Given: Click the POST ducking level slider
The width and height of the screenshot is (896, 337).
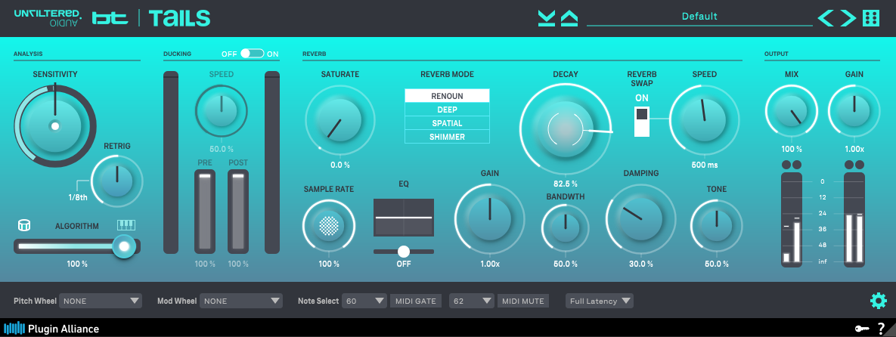Looking at the screenshot, I should point(238,212).
